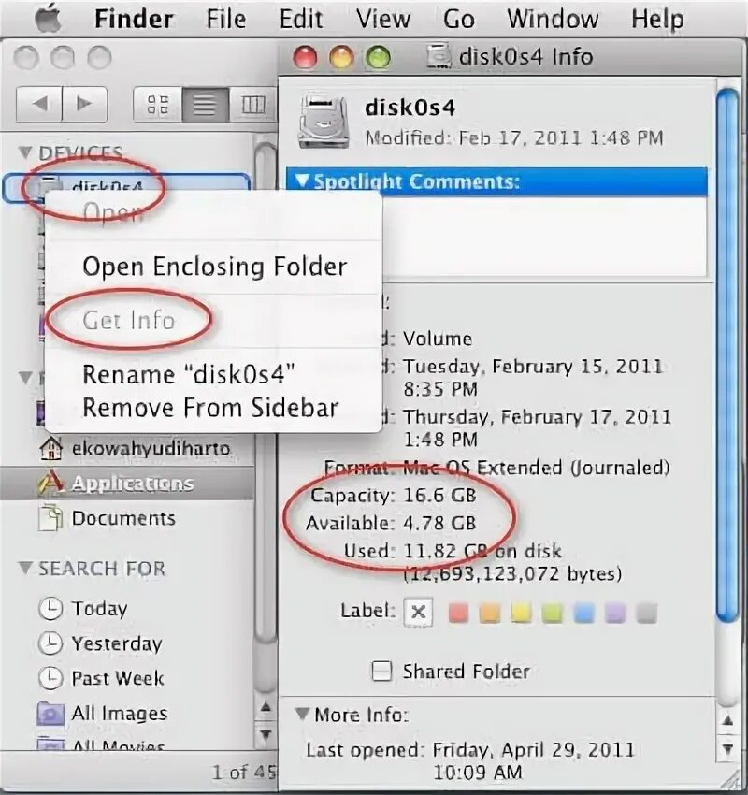The width and height of the screenshot is (748, 795).
Task: Open the Edit menu
Action: 301,20
